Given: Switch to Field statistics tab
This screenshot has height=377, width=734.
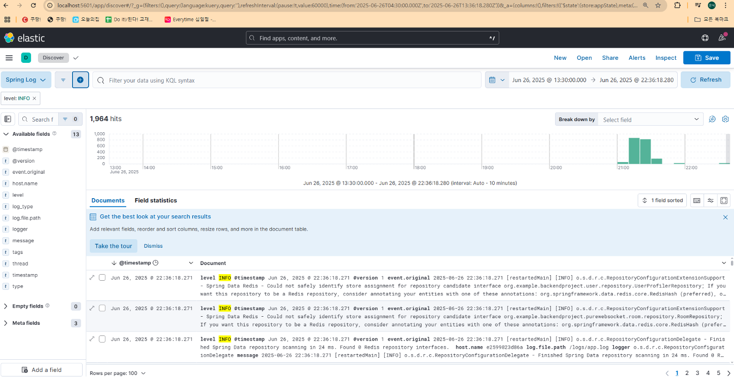Looking at the screenshot, I should [x=156, y=201].
